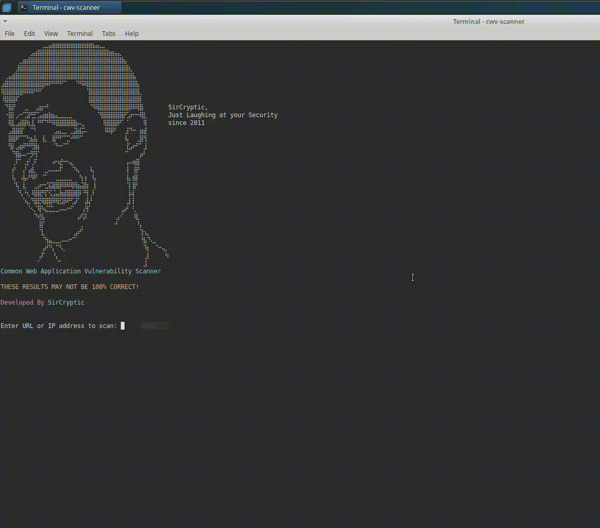Open the Help menu
Viewport: 600px width, 528px height.
click(132, 33)
